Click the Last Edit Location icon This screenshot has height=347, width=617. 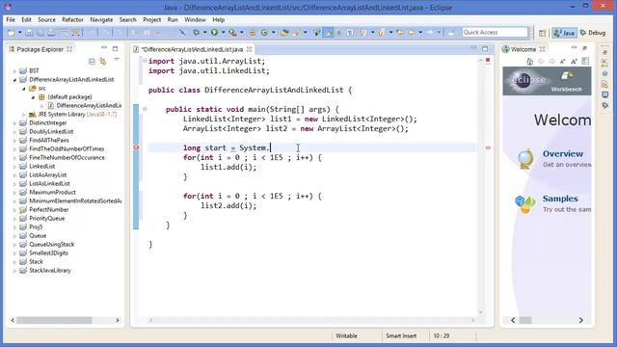pos(400,33)
